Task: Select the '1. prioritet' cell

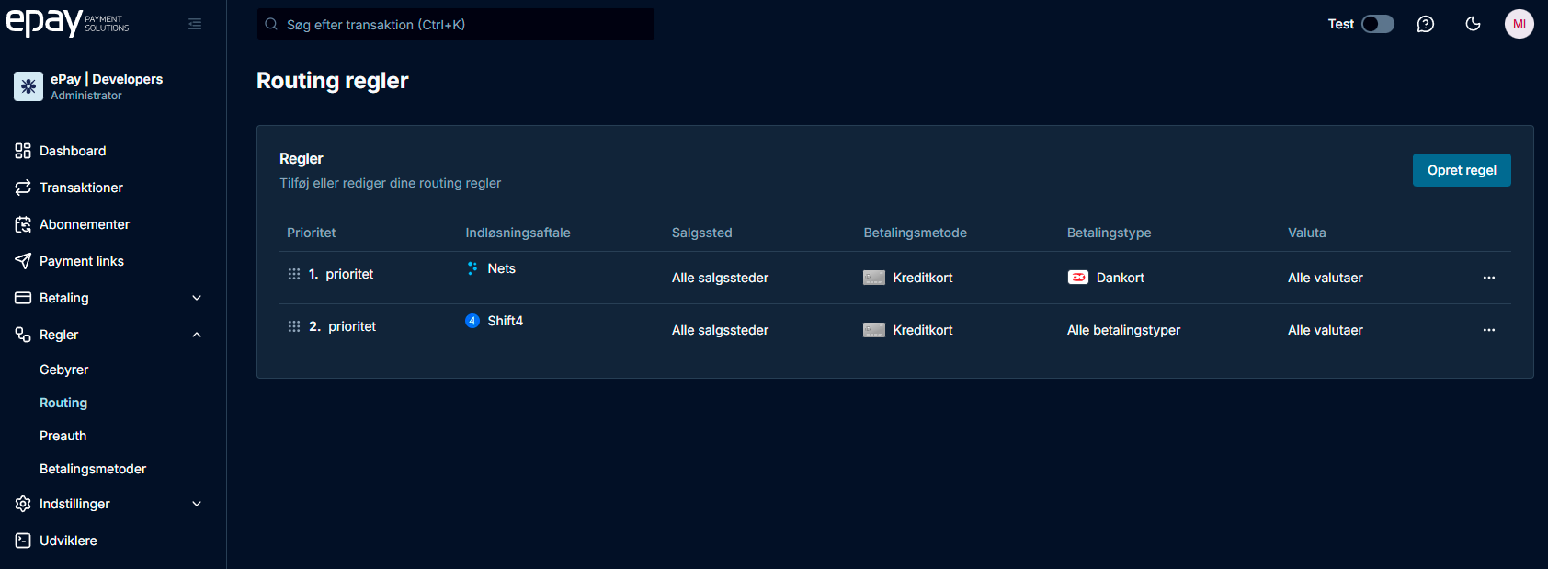Action: pyautogui.click(x=341, y=274)
